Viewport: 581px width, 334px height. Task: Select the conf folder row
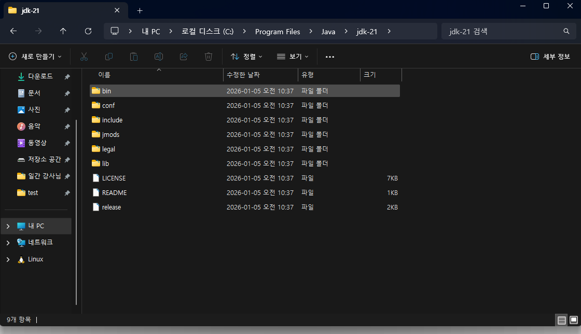click(x=244, y=105)
